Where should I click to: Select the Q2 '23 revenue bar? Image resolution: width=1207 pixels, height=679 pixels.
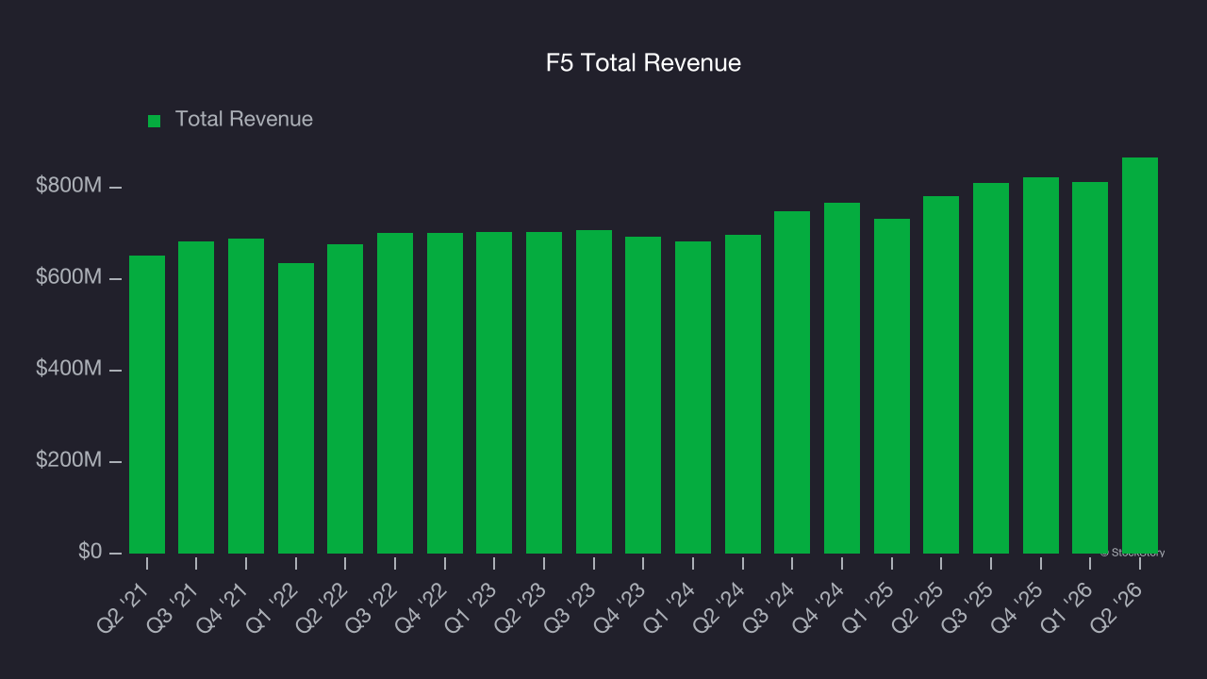point(544,392)
